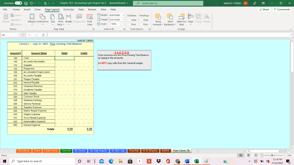Screen dimensions: 294x165
Task: Open the Trial Bal sheet tab
Action: 134,151
